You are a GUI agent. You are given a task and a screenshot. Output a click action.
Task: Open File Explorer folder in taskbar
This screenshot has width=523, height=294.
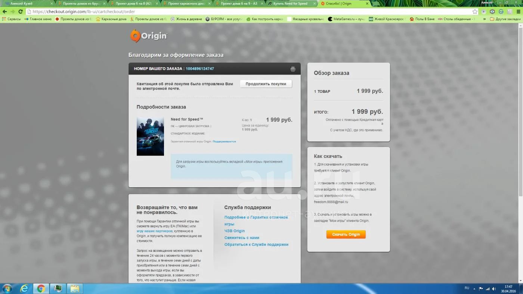tap(75, 288)
